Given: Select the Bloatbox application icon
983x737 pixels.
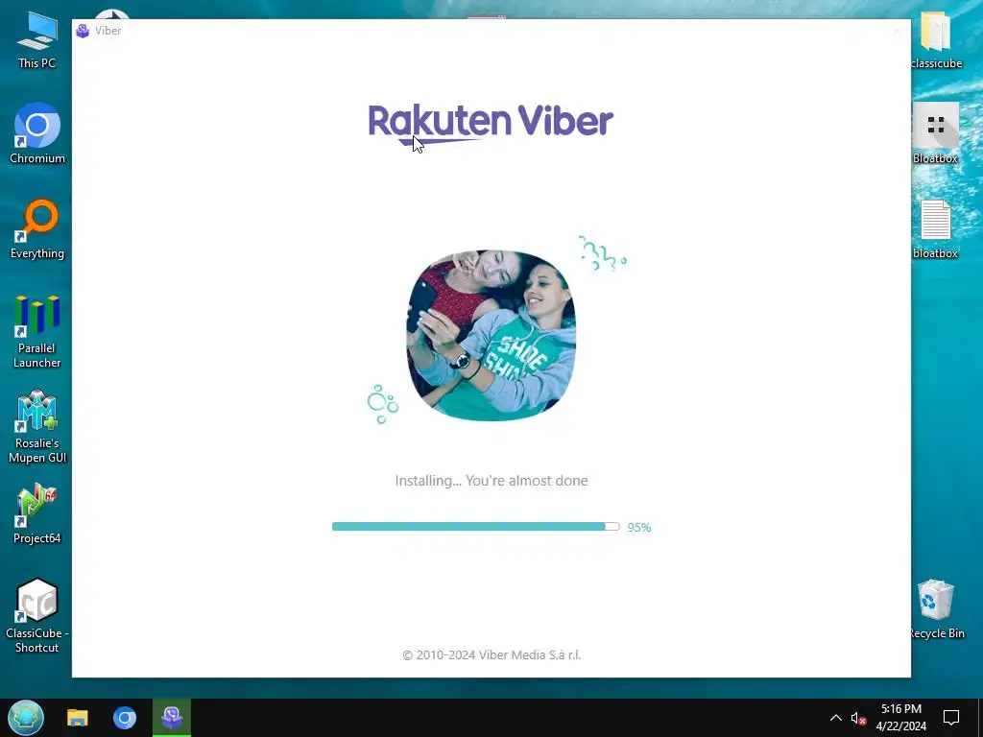Looking at the screenshot, I should pos(935,133).
